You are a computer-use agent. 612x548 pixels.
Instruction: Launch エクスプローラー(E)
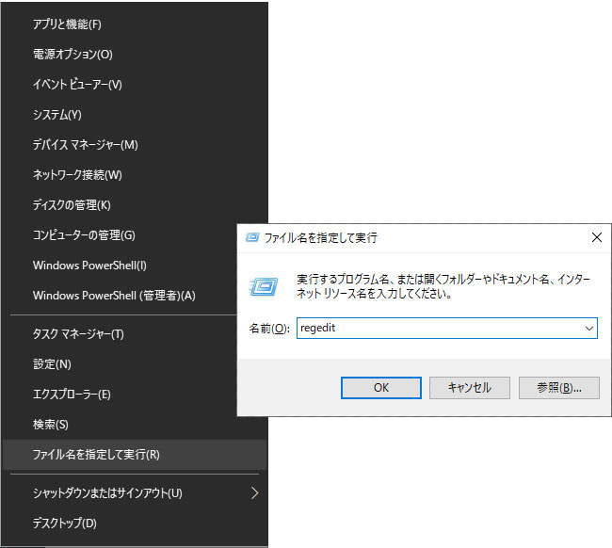(119, 395)
